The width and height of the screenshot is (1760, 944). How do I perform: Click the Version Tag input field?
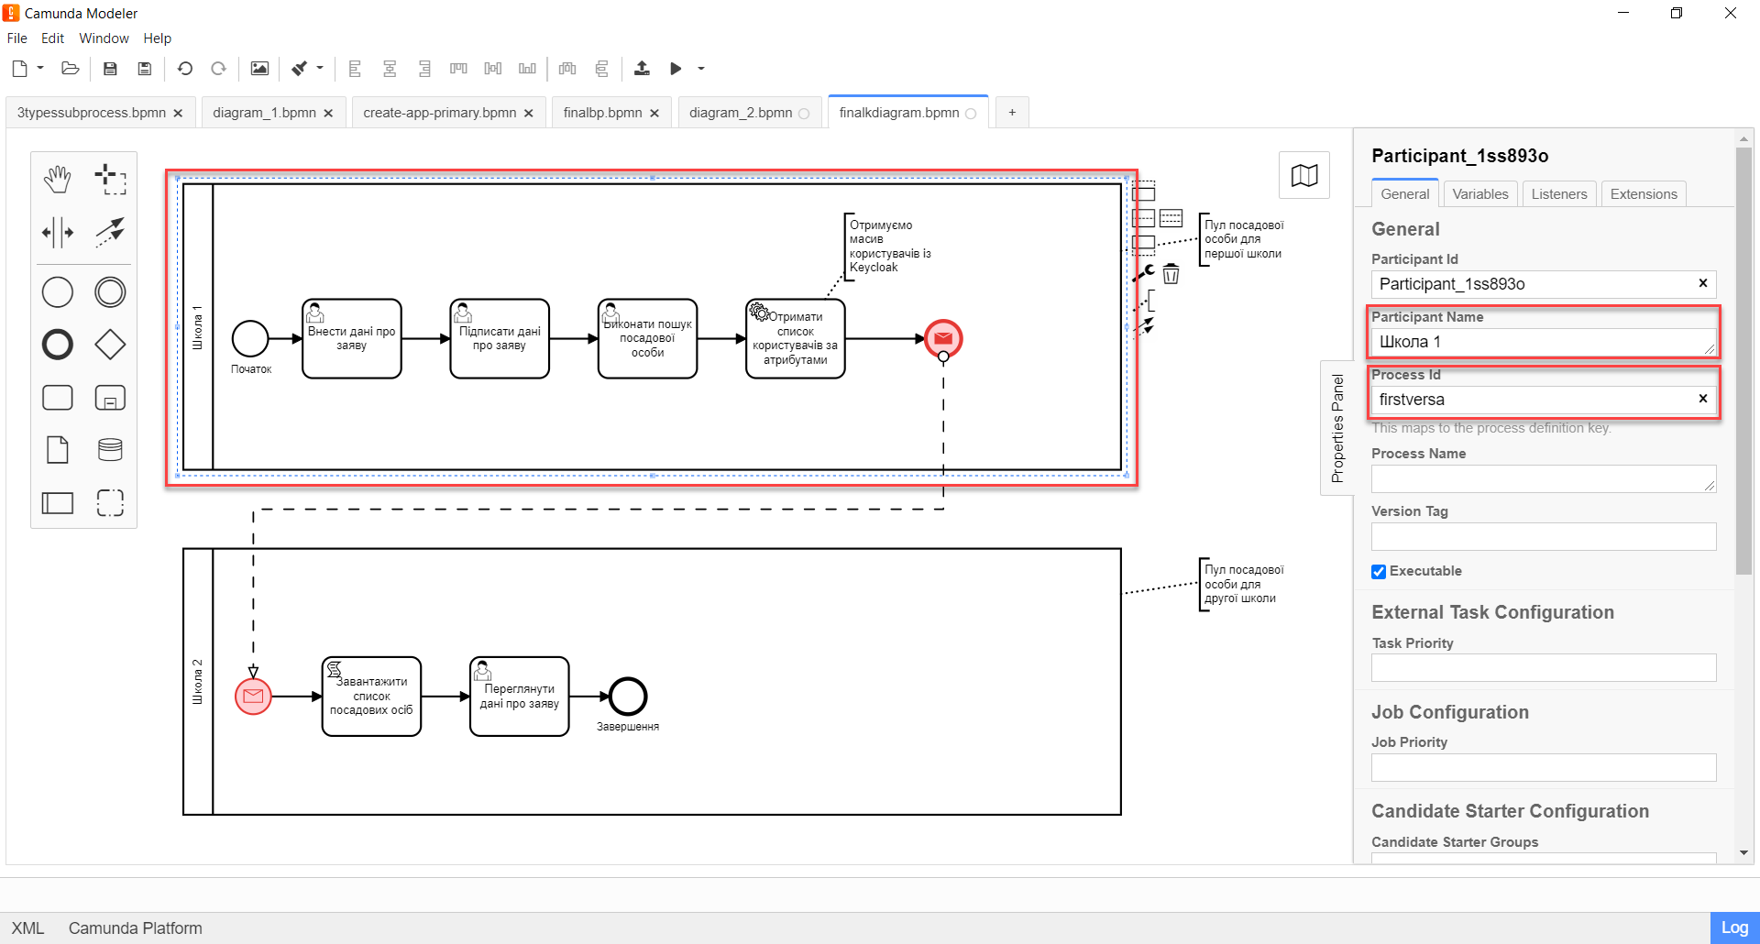pyautogui.click(x=1543, y=536)
